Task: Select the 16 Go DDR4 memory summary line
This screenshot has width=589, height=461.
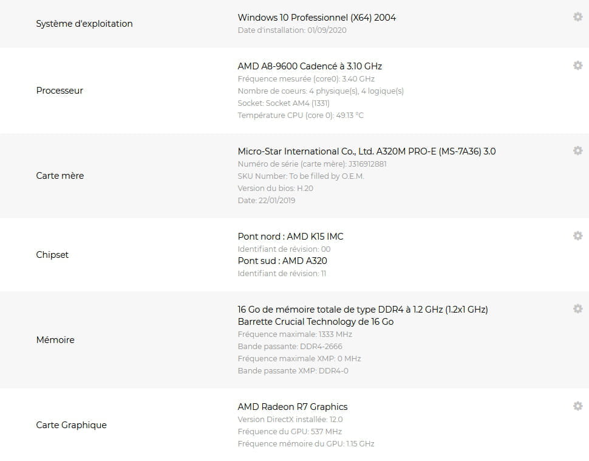Action: 363,310
